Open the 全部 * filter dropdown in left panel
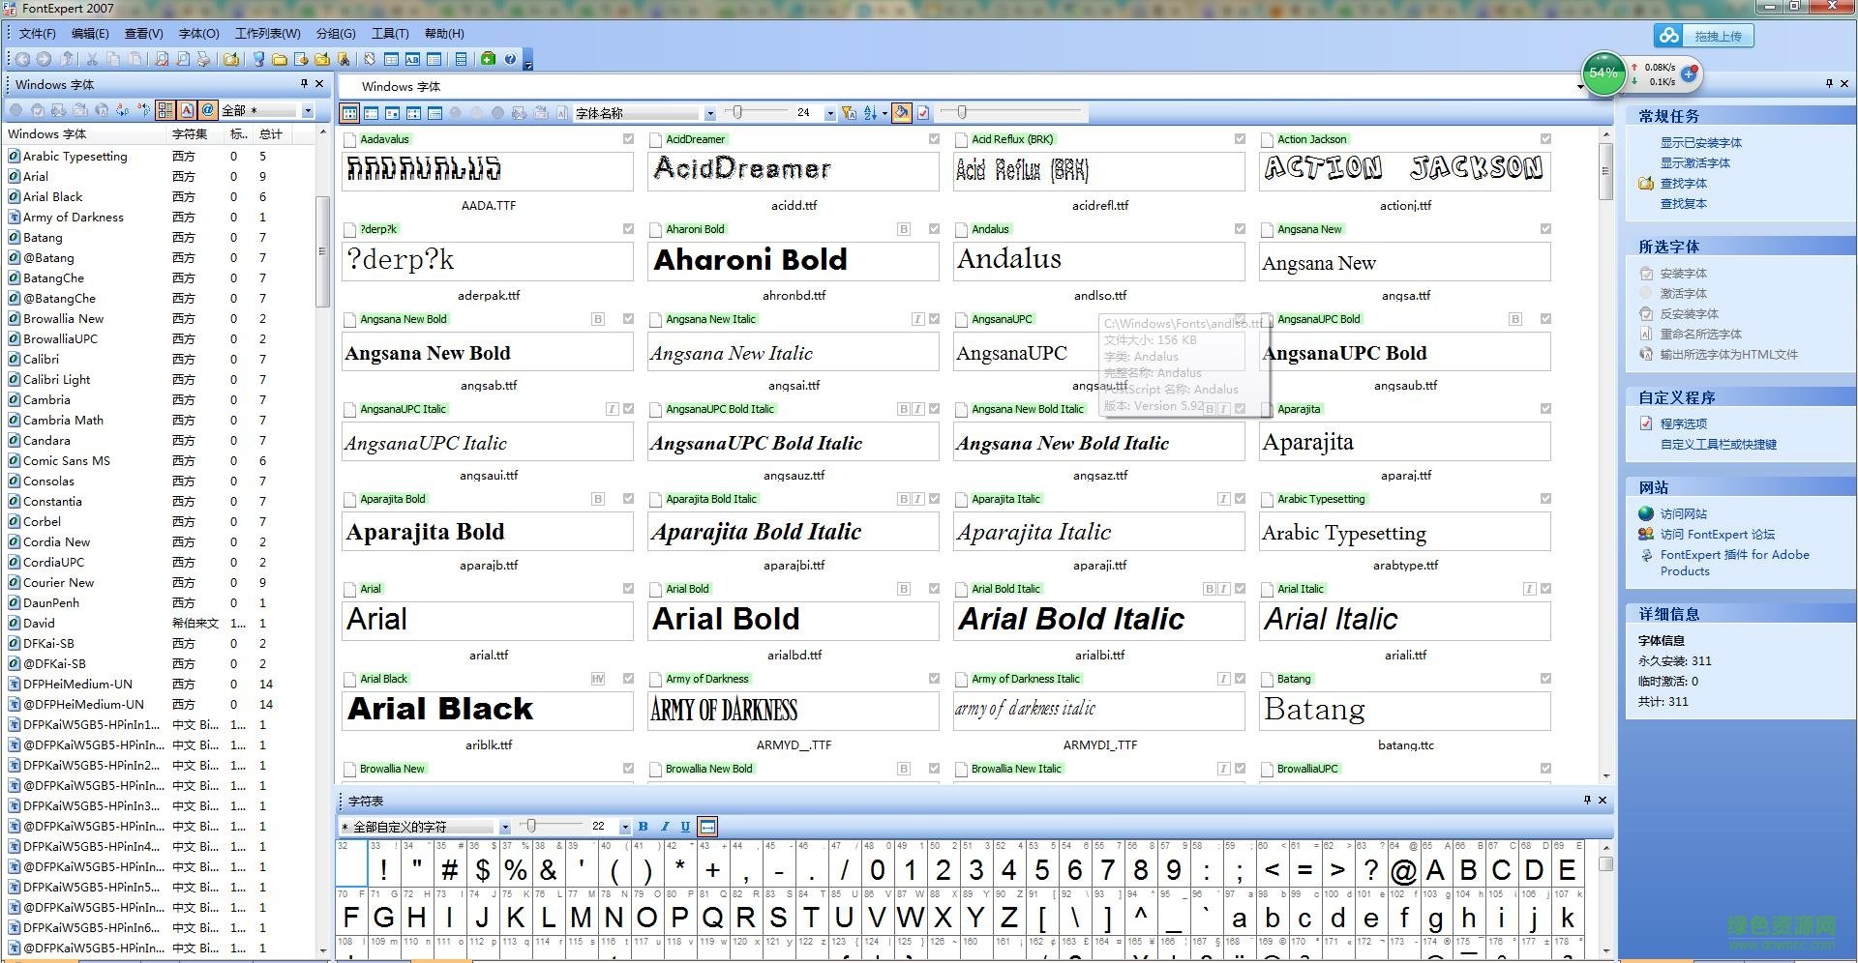1858x963 pixels. coord(307,110)
